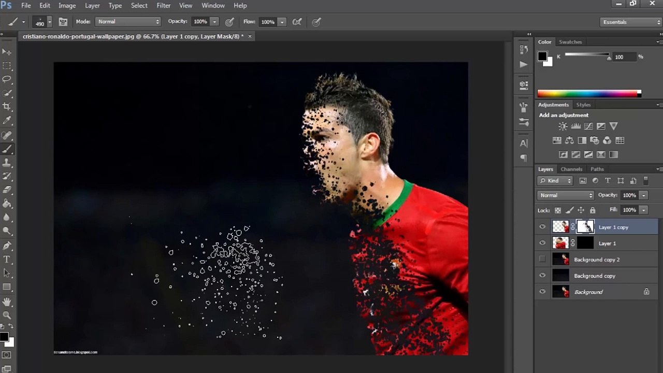This screenshot has height=373, width=663.
Task: Select the Clone Stamp tool
Action: click(7, 163)
